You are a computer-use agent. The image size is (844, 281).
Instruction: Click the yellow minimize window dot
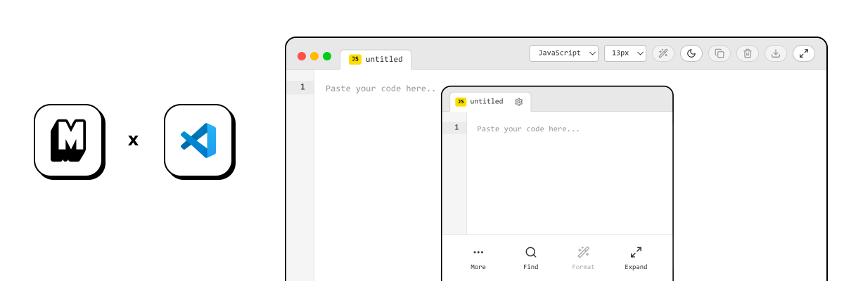tap(314, 56)
